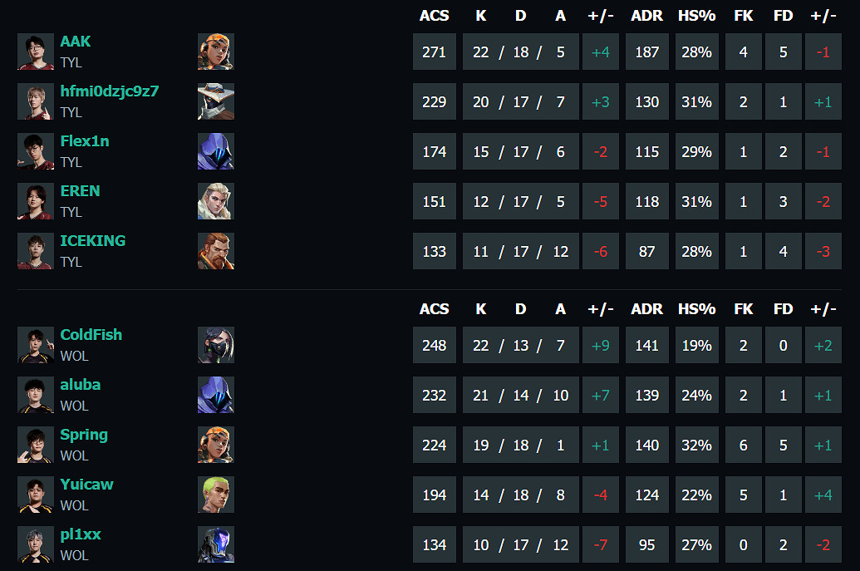860x571 pixels.
Task: Click Spring's agent icon
Action: click(x=216, y=445)
